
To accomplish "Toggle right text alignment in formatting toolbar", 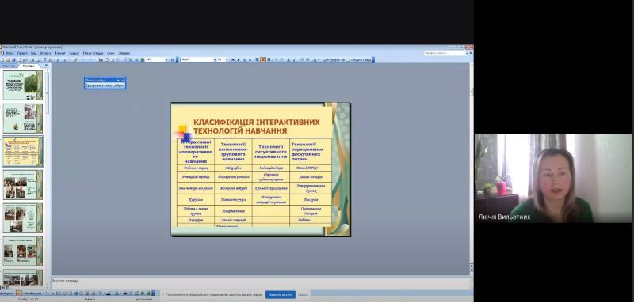I will coord(269,59).
